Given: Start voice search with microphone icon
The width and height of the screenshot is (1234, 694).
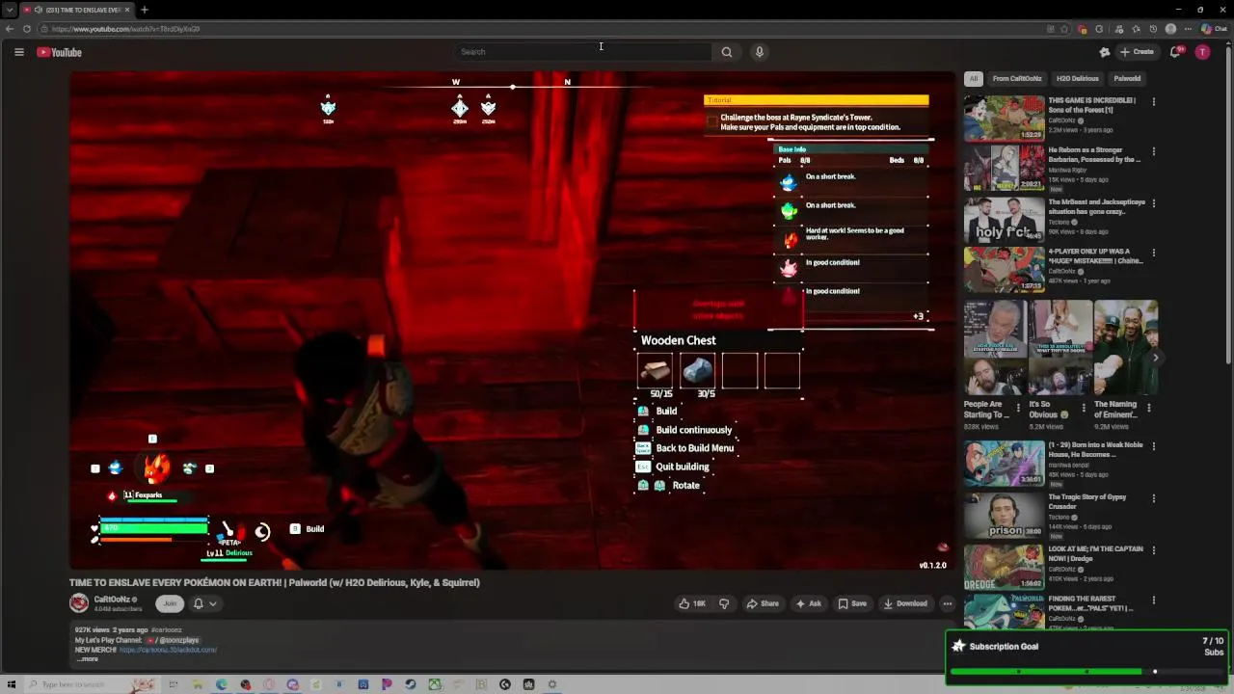Looking at the screenshot, I should point(760,52).
